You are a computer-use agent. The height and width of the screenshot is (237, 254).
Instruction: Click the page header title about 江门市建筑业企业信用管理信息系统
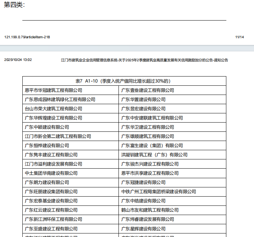tap(144, 60)
